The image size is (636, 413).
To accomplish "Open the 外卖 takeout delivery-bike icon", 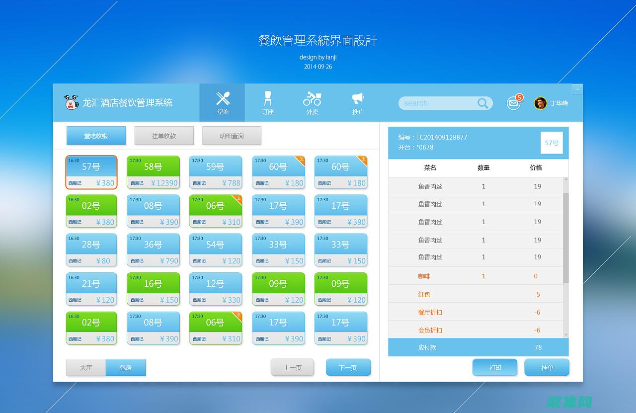I will 312,99.
